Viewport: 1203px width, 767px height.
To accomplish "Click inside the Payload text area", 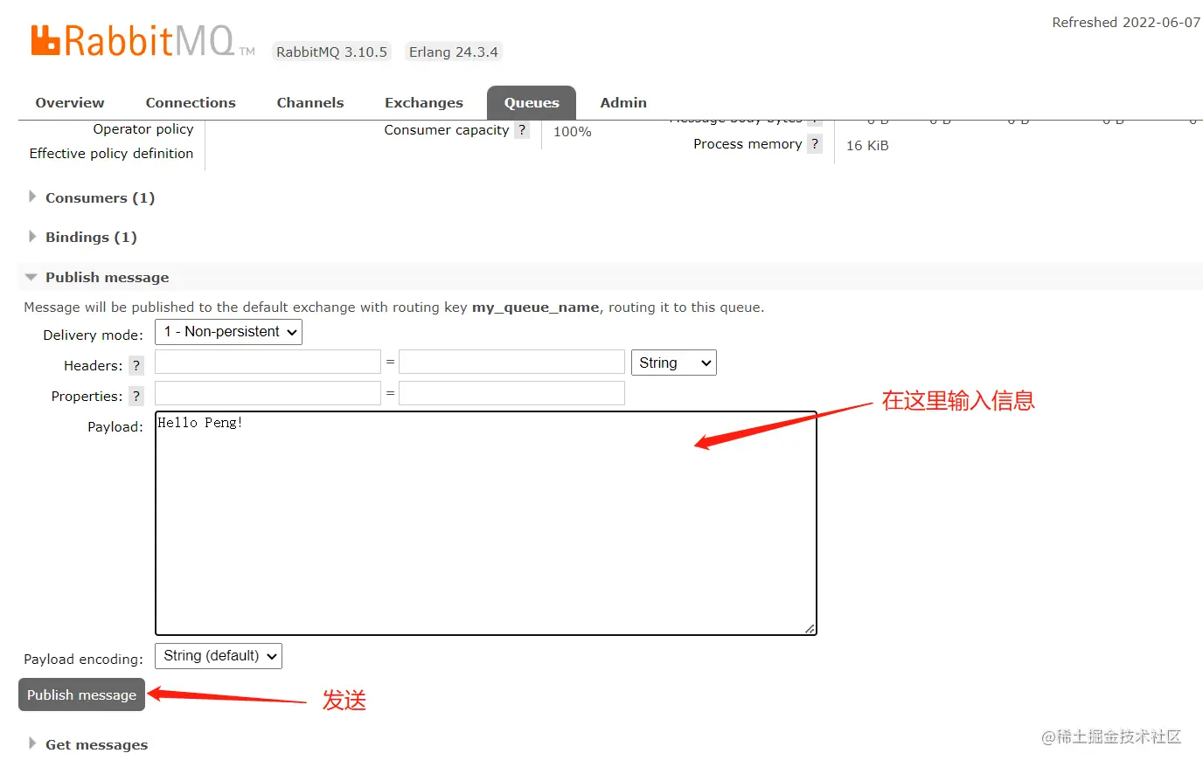I will [486, 523].
